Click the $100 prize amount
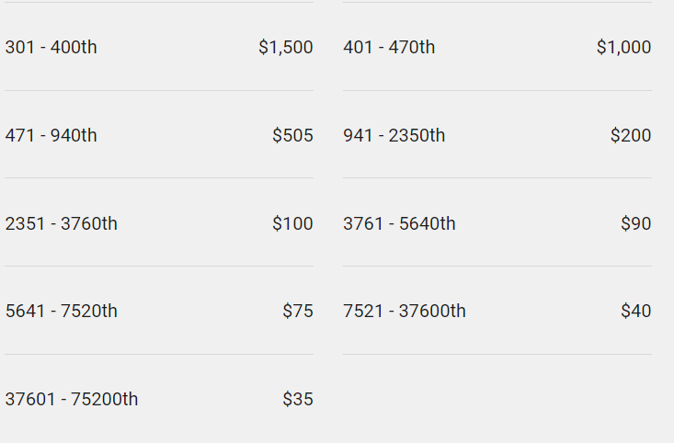 click(x=292, y=224)
